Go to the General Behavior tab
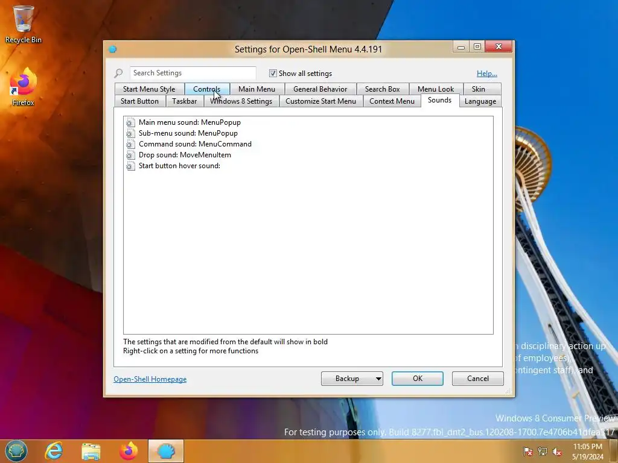This screenshot has height=463, width=618. [x=320, y=89]
